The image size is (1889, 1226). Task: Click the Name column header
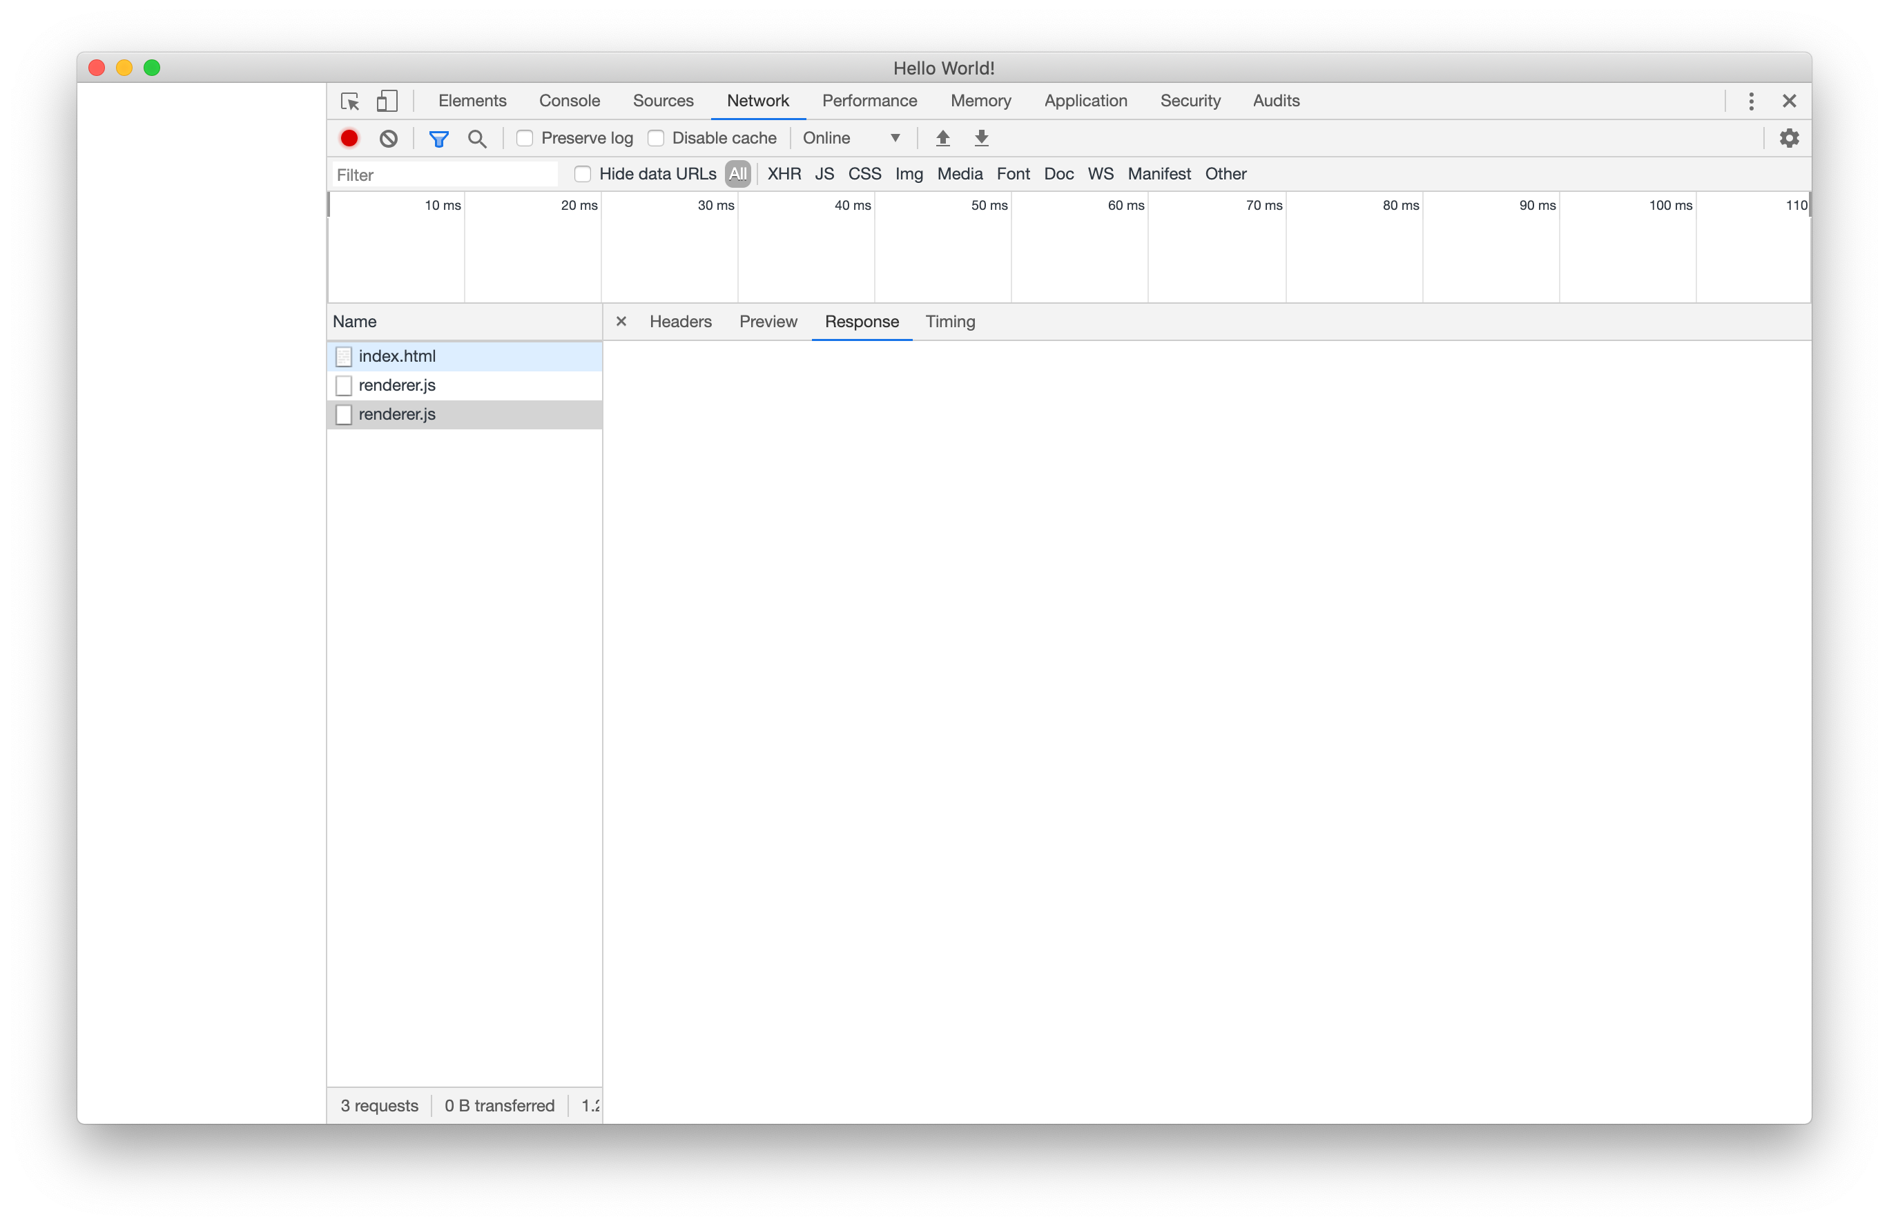[x=465, y=322]
